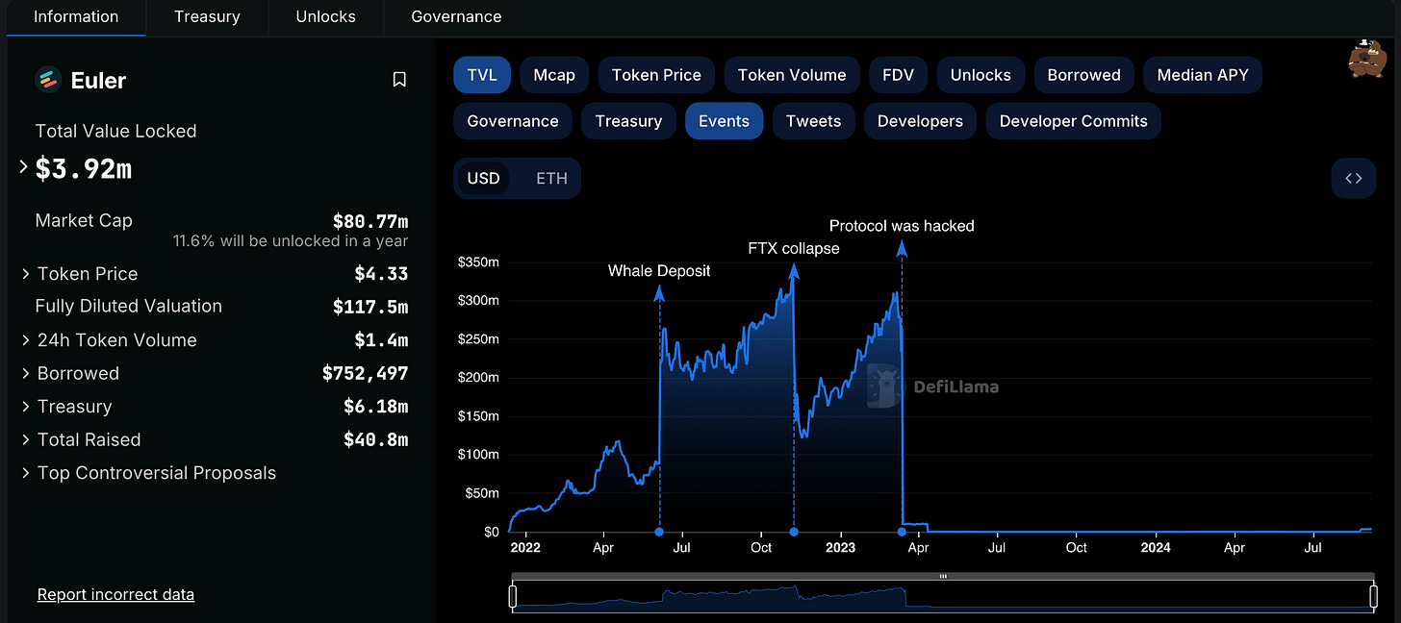This screenshot has height=623, width=1401.
Task: Expand the Token Price row
Action: (x=25, y=274)
